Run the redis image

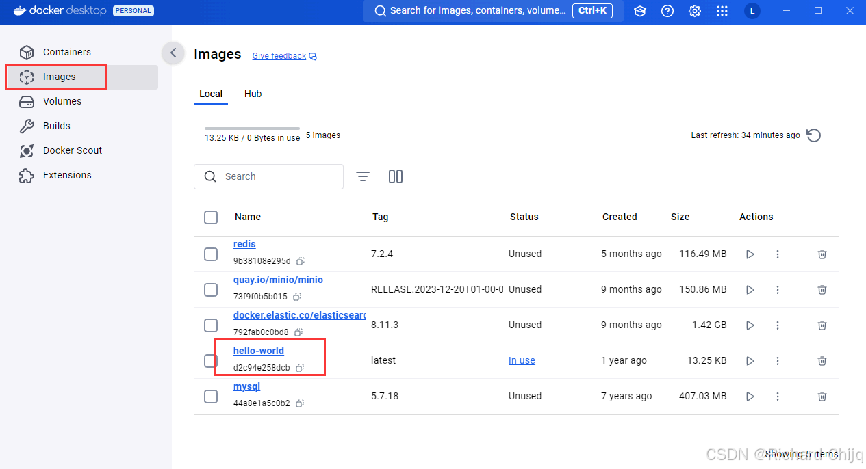pyautogui.click(x=750, y=254)
